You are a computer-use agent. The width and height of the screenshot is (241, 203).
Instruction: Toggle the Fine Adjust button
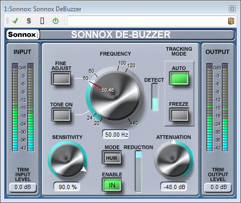click(x=61, y=79)
